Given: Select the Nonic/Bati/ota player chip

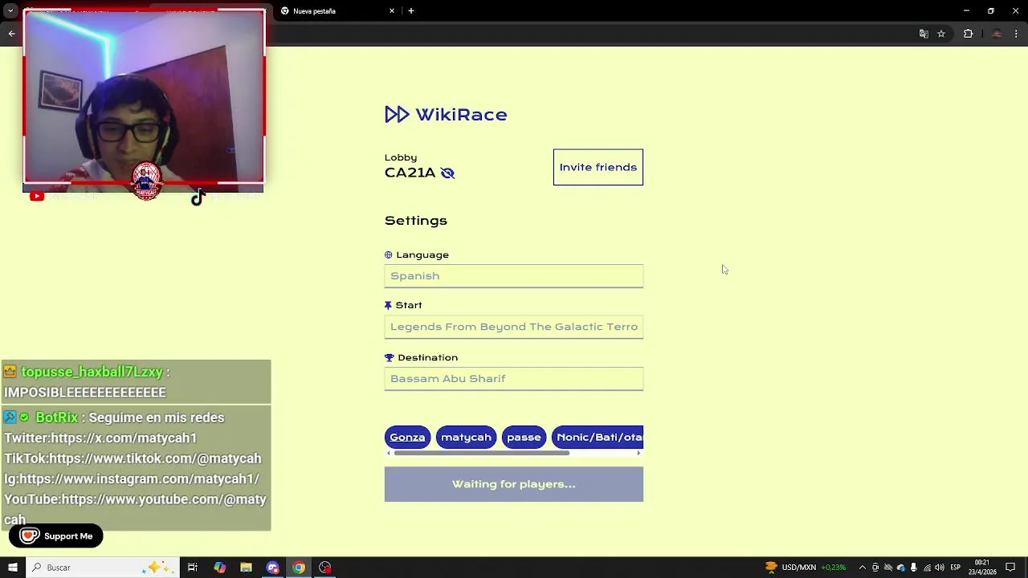Looking at the screenshot, I should pos(599,437).
